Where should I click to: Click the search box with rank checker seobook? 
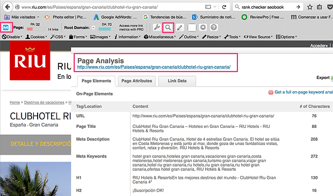coord(268,7)
